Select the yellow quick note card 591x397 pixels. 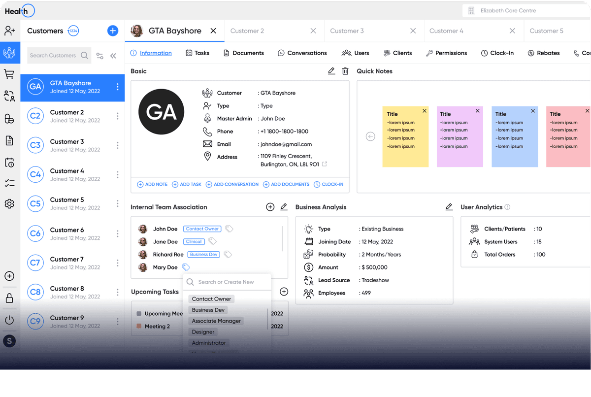coord(405,136)
